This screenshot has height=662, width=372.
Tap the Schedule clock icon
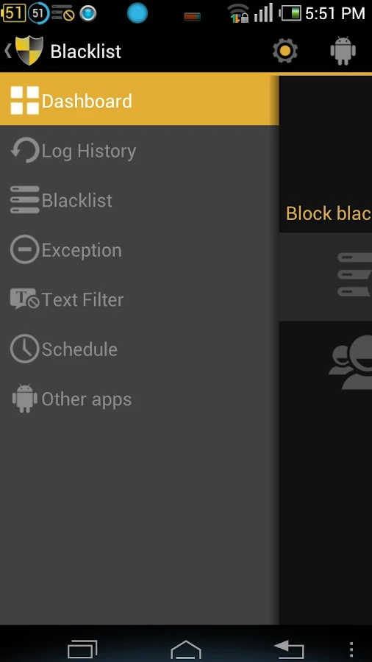(x=24, y=349)
